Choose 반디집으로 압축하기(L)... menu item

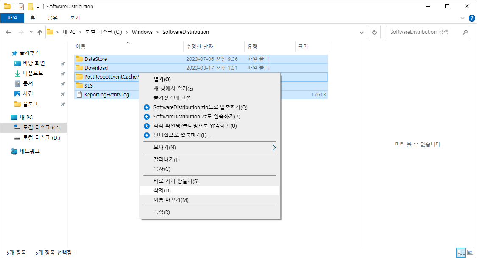pos(209,135)
